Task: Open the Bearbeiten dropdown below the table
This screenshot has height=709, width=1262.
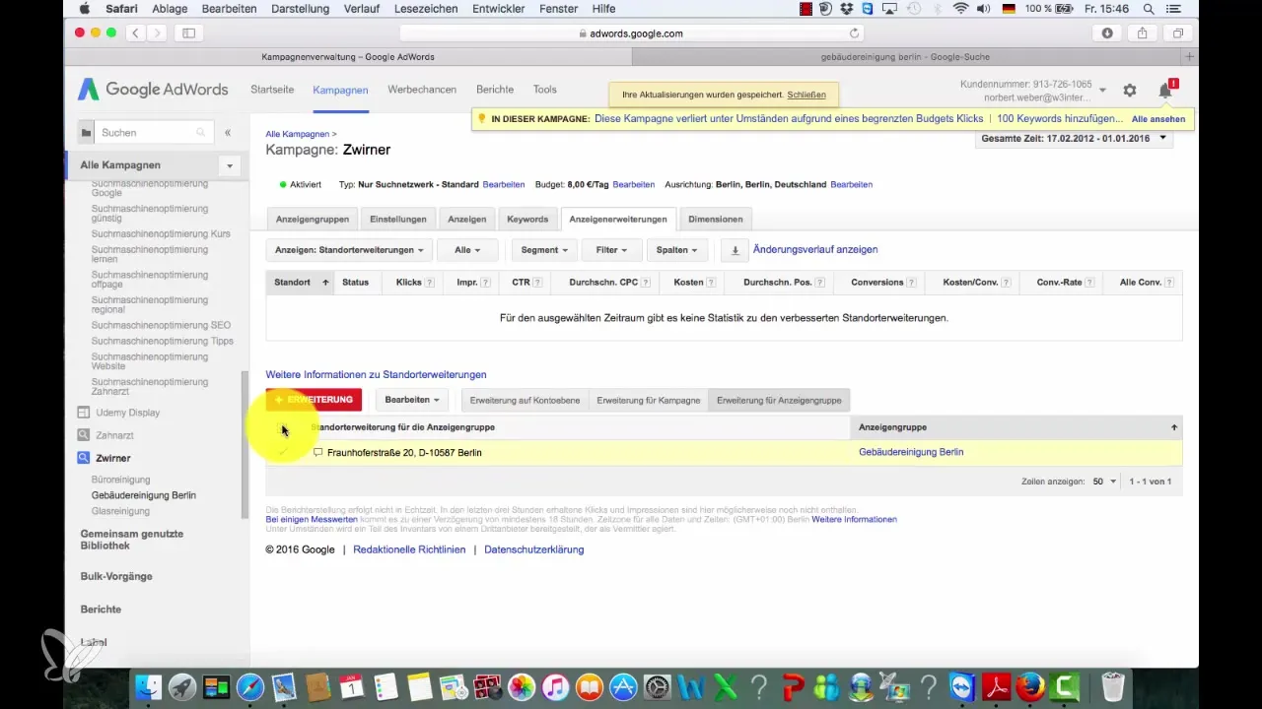Action: [x=412, y=400]
